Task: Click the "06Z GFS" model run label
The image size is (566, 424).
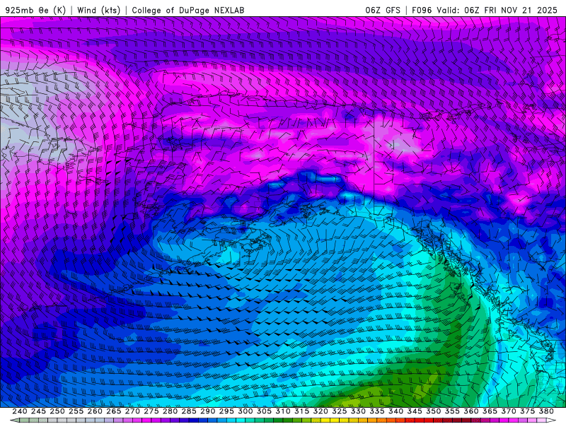Action: 383,10
